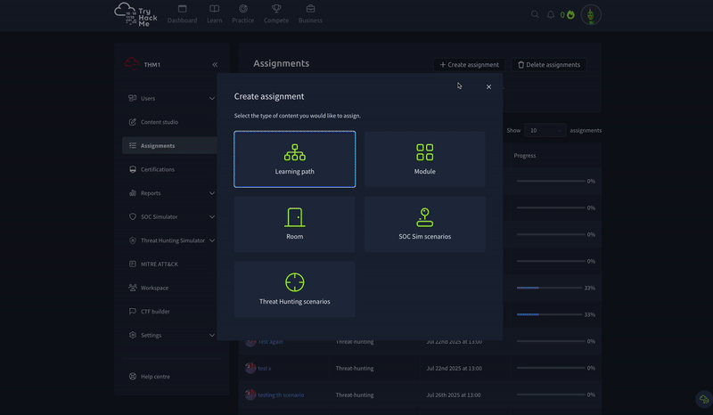This screenshot has width=713, height=415.
Task: Open the user profile avatar
Action: coord(591,14)
